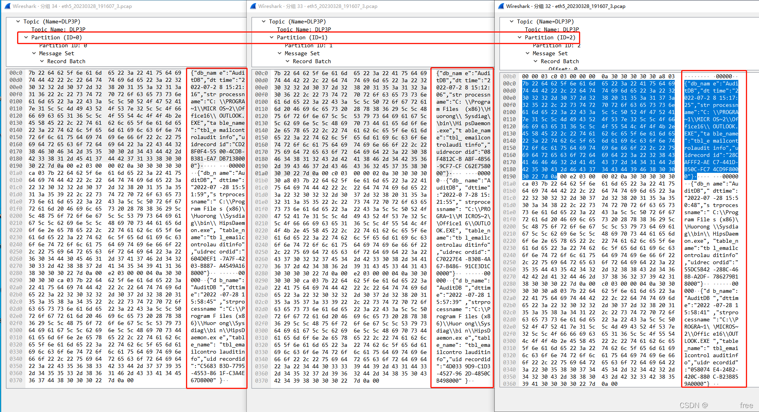Viewport: 759px width, 412px height.
Task: Select 'Topic Name: DLP3P' row in packet 33 window
Action: (x=304, y=29)
